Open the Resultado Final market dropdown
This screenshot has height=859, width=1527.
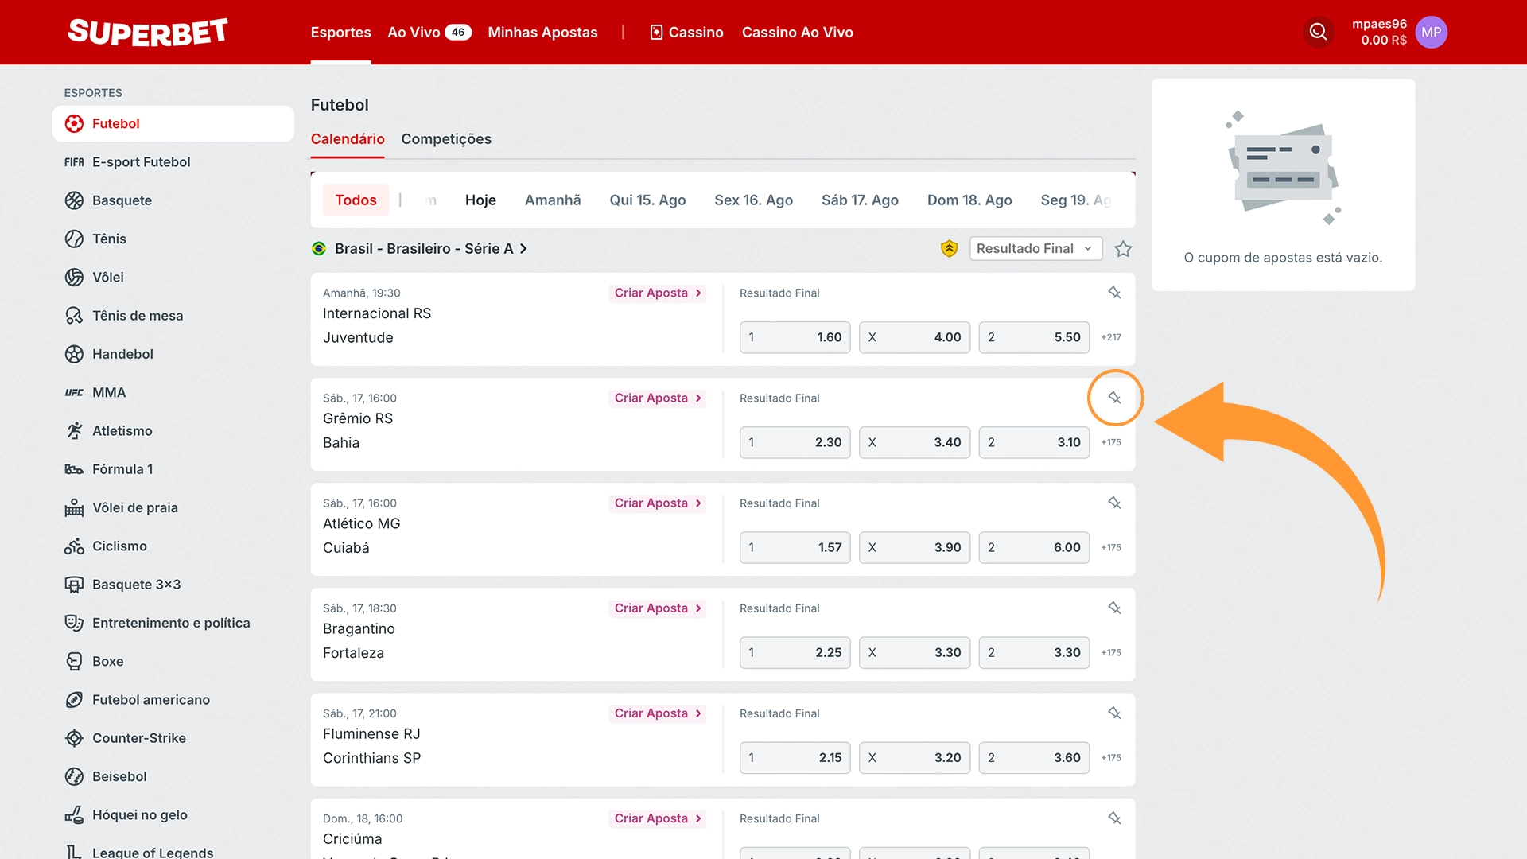click(1035, 249)
